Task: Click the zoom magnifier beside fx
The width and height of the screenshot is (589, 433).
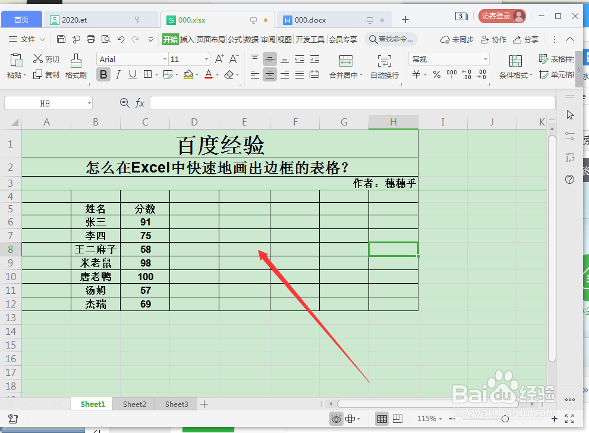Action: (124, 103)
